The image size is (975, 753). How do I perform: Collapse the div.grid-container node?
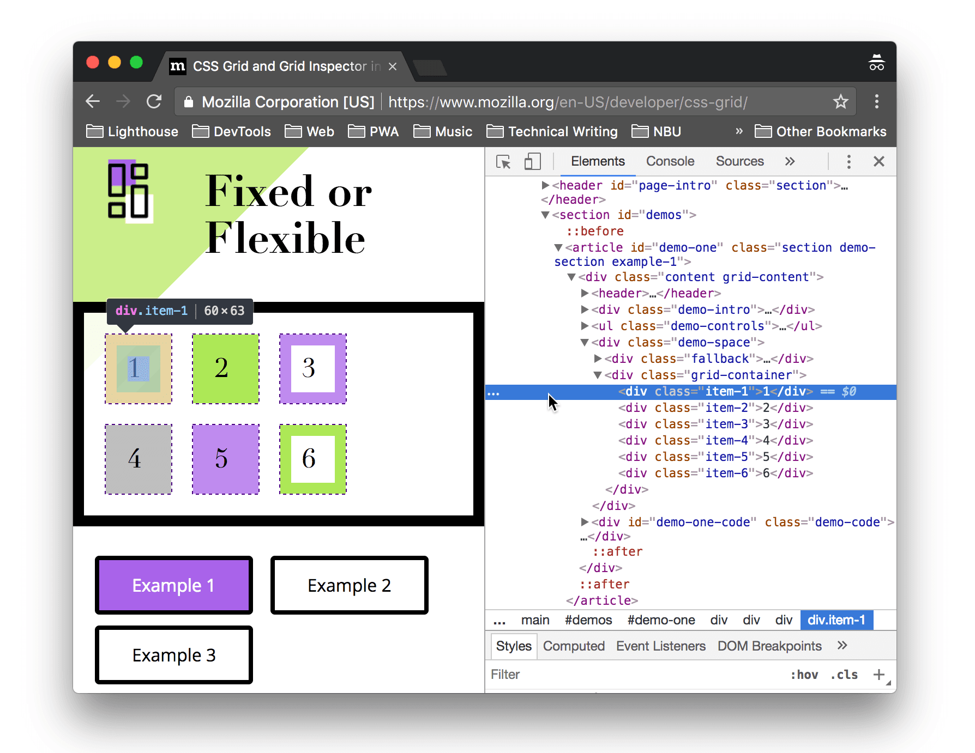(x=598, y=375)
